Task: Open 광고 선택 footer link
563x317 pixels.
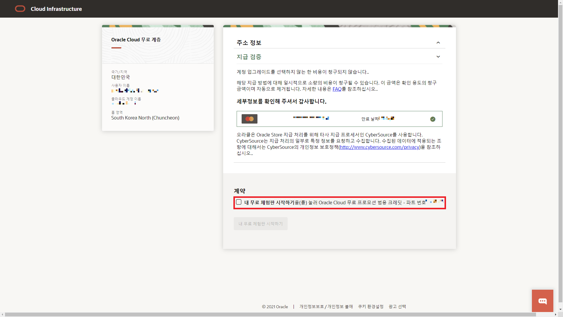Action: tap(397, 306)
